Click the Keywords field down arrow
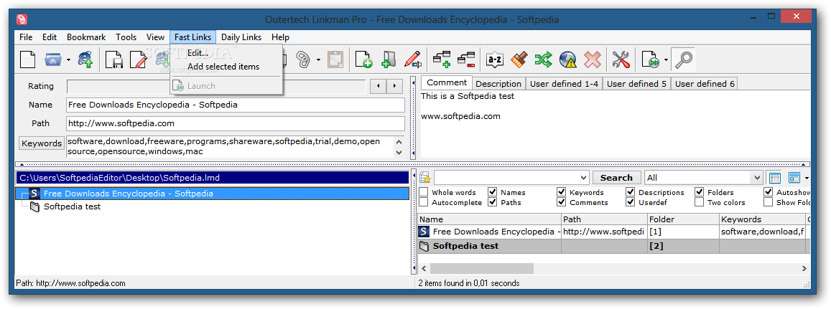831x309 pixels. tap(399, 153)
